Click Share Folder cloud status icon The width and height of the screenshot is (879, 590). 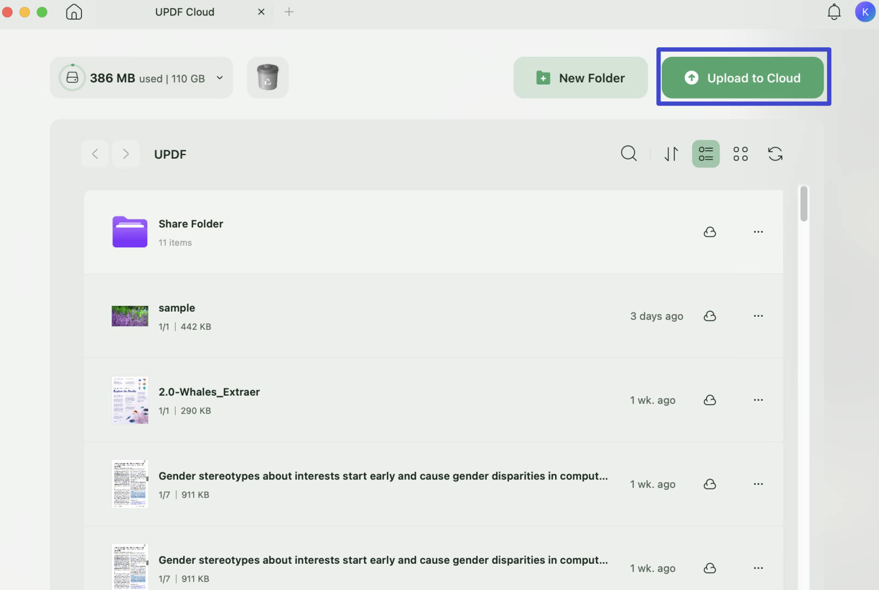tap(710, 232)
